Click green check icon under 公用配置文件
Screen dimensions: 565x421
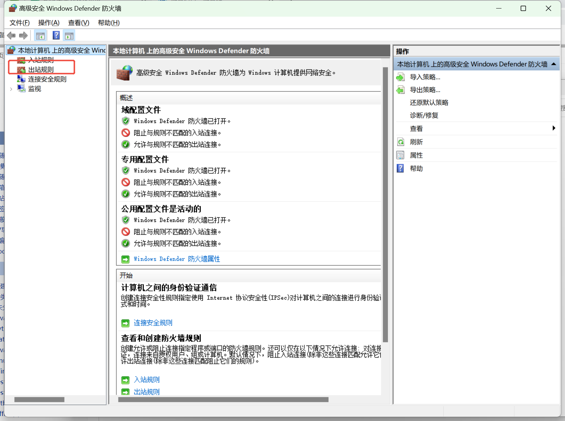tap(126, 243)
